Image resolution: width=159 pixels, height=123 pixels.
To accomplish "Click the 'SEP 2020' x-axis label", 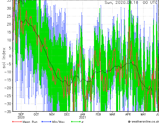I will (x=21, y=116).
